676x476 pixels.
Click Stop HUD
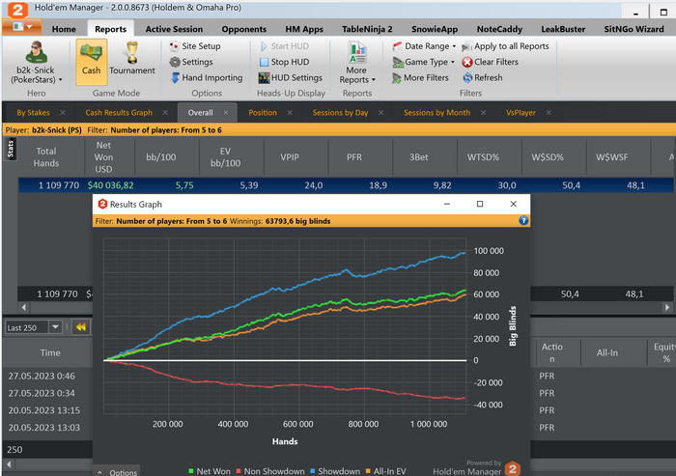(285, 62)
